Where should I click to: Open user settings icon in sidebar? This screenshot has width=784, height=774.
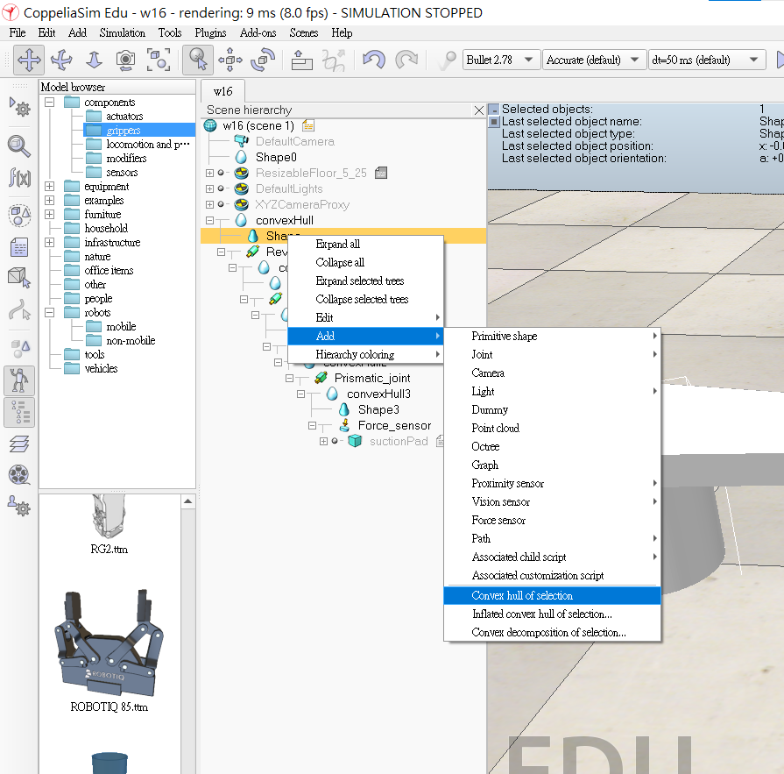(x=19, y=505)
